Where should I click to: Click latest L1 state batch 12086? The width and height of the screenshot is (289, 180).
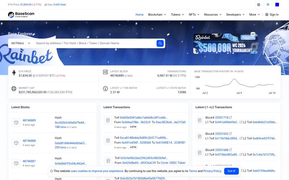point(182,92)
